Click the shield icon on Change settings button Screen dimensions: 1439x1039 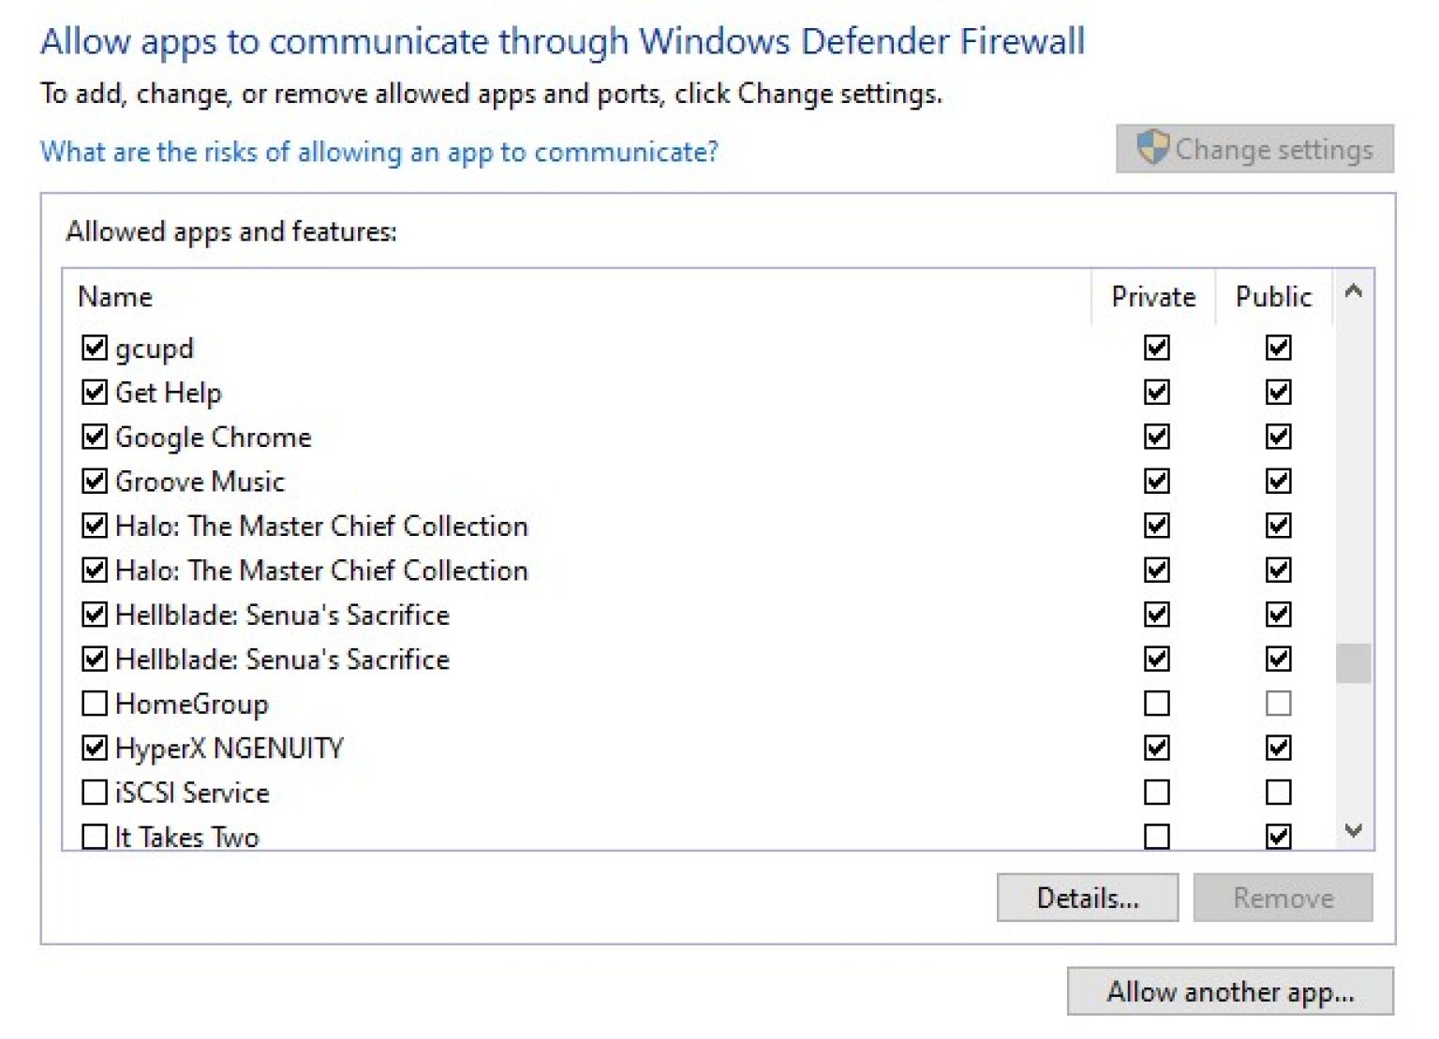(x=1152, y=147)
